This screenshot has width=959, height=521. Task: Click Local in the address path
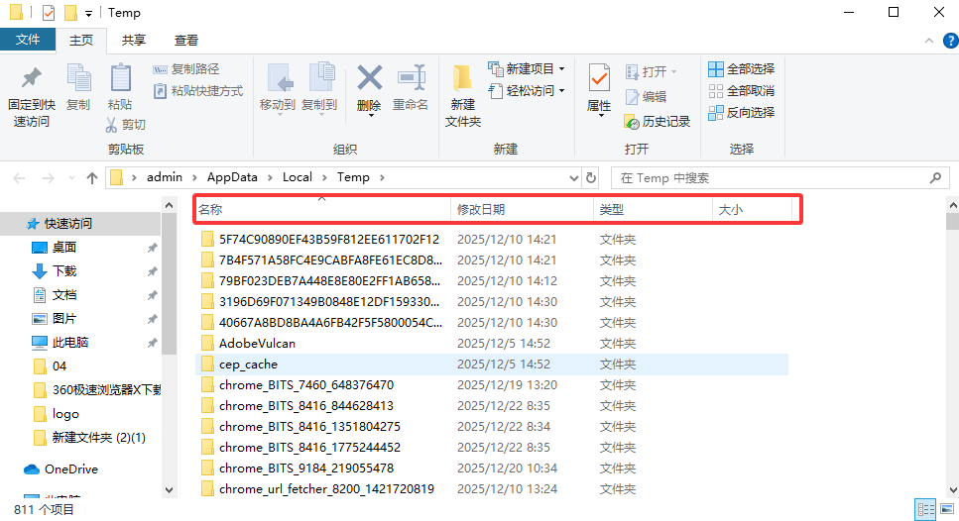tap(298, 177)
